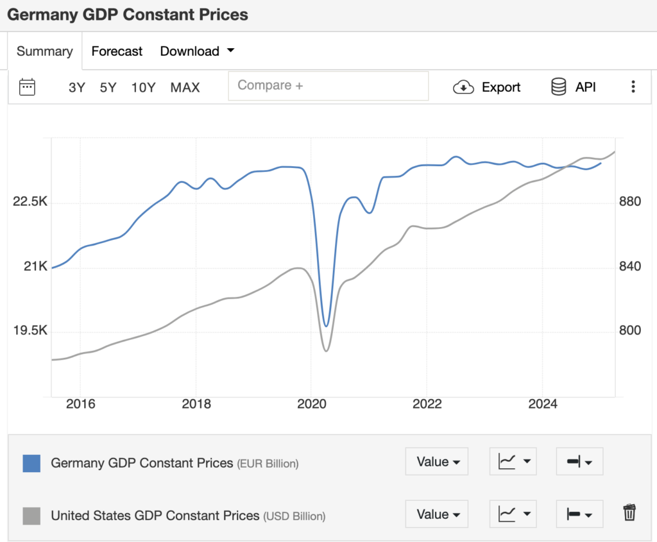Click the Compare + input field
Image resolution: width=657 pixels, height=542 pixels.
328,86
